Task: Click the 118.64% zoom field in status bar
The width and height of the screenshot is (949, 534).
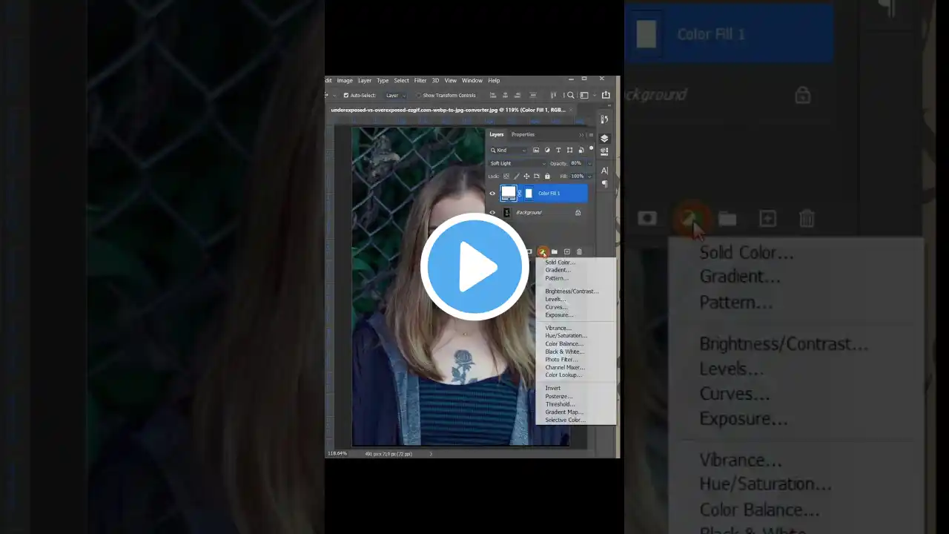Action: coord(337,454)
